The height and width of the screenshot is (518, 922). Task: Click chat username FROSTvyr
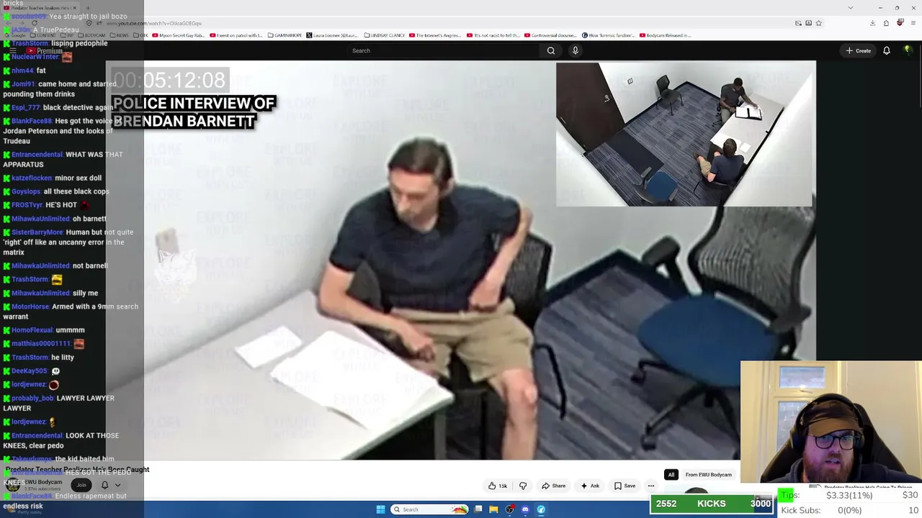[x=27, y=205]
